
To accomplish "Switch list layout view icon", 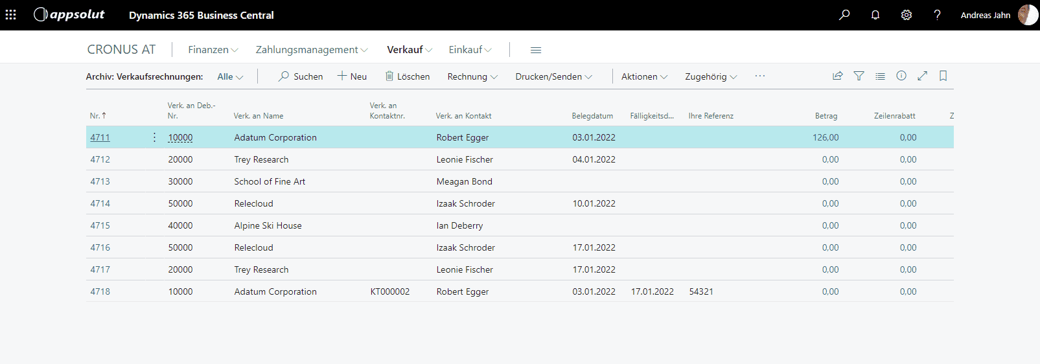I will tap(880, 76).
